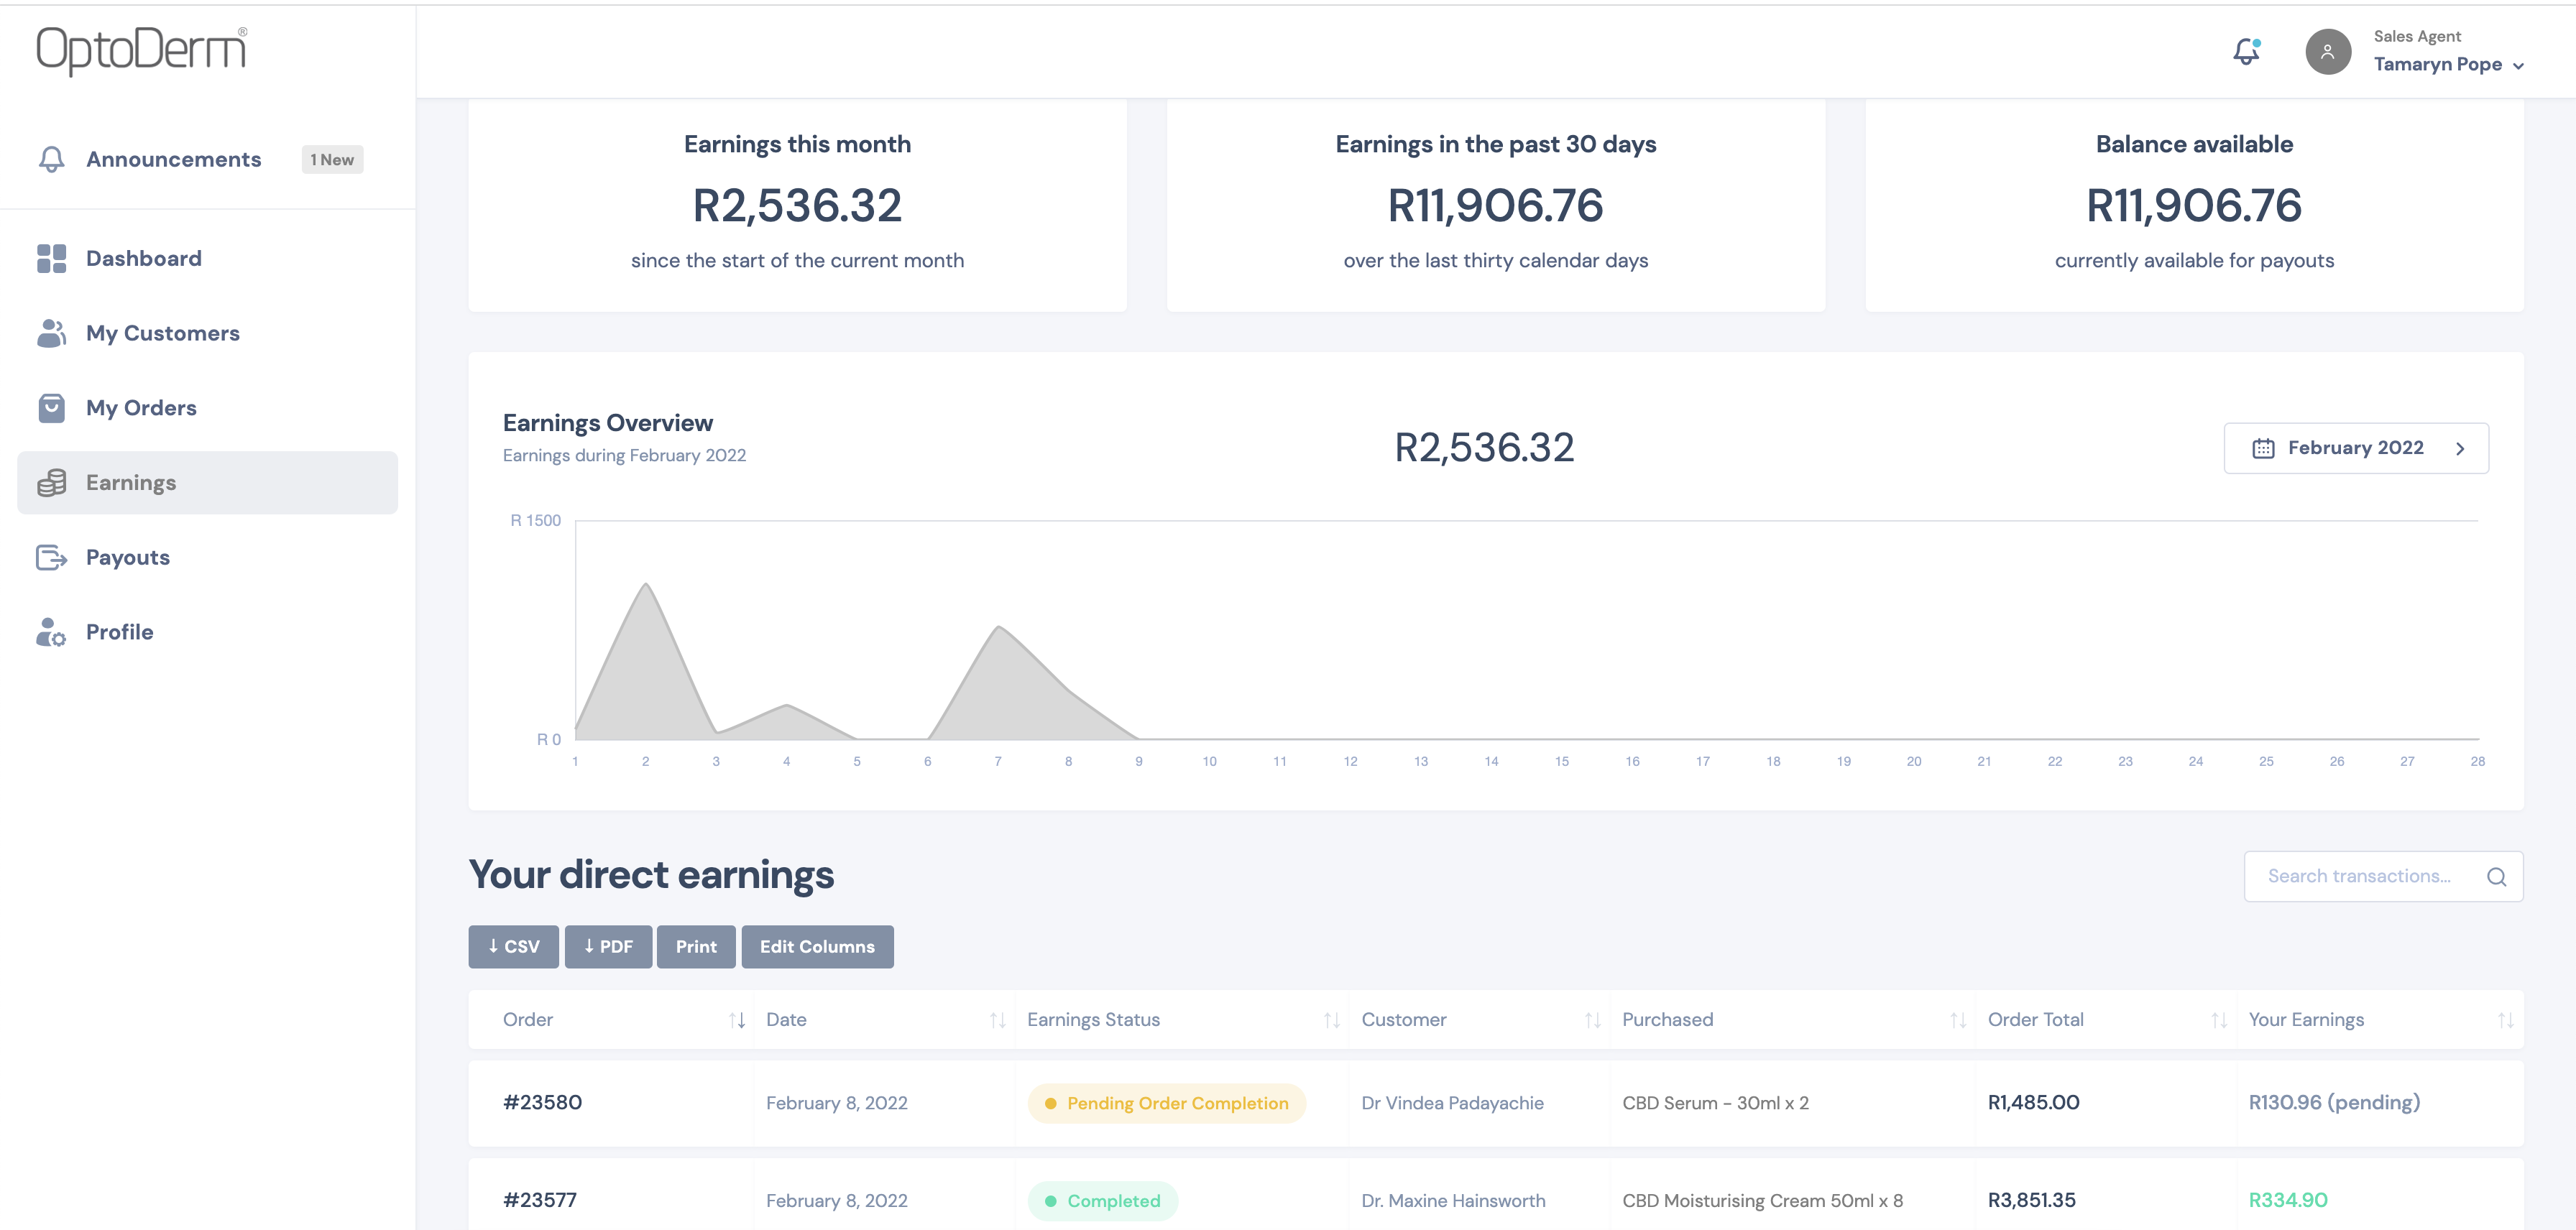
Task: Click customer Dr Vindea Padayachie
Action: tap(1452, 1104)
